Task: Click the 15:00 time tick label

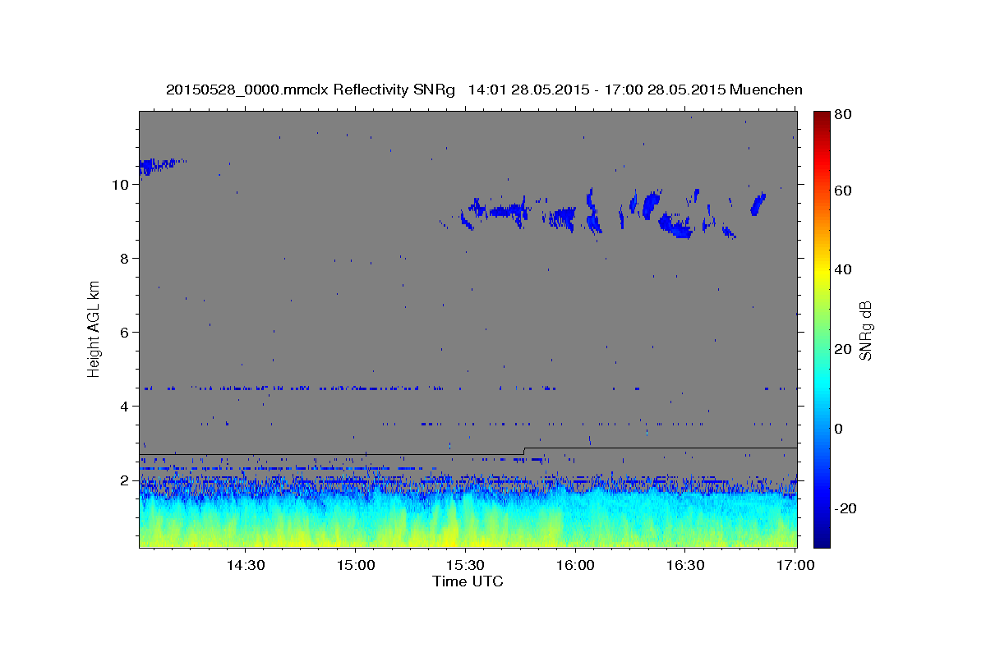Action: point(355,565)
